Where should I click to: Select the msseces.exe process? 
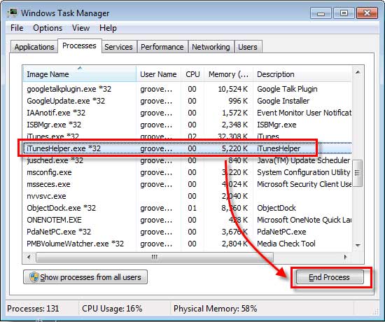(x=188, y=184)
